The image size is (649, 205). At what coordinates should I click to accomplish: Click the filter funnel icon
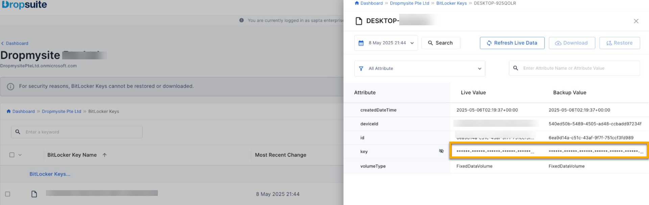(x=361, y=68)
